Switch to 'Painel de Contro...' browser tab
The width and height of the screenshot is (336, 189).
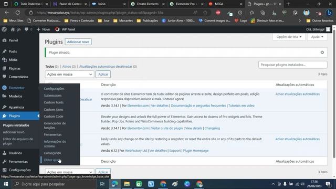pyautogui.click(x=70, y=4)
